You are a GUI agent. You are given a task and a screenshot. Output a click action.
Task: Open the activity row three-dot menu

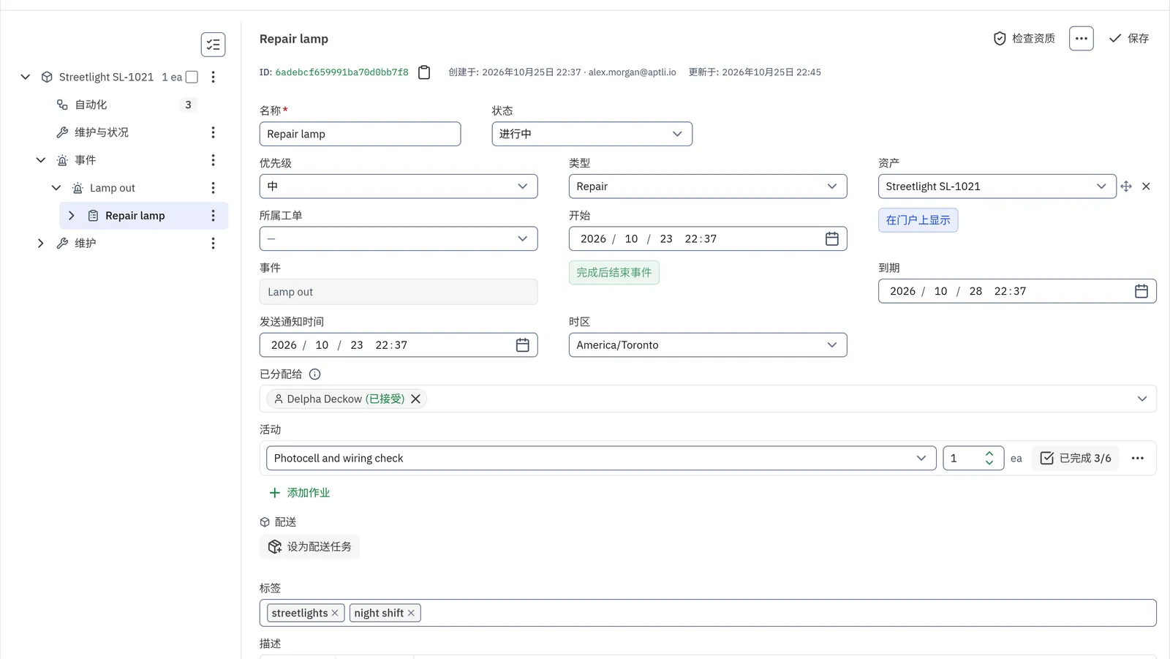click(x=1137, y=459)
